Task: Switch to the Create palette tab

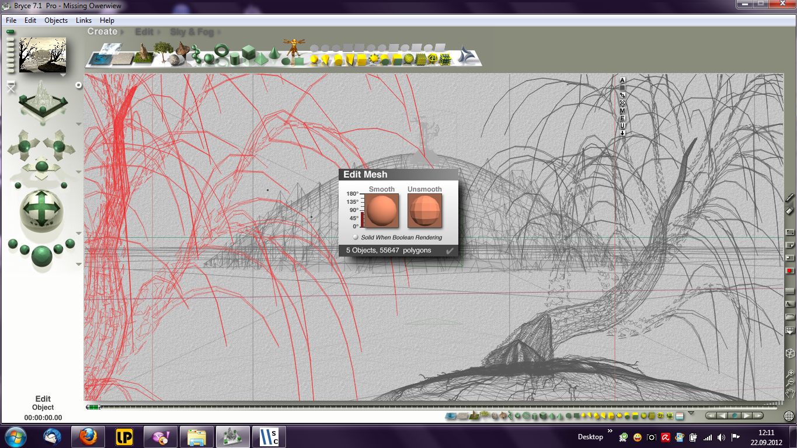Action: click(102, 32)
